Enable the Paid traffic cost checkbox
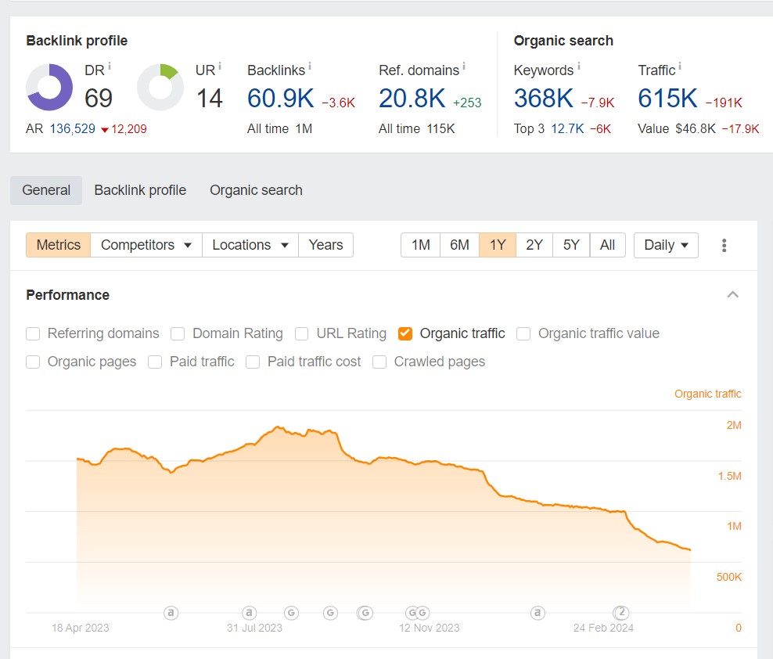773x659 pixels. coord(253,362)
